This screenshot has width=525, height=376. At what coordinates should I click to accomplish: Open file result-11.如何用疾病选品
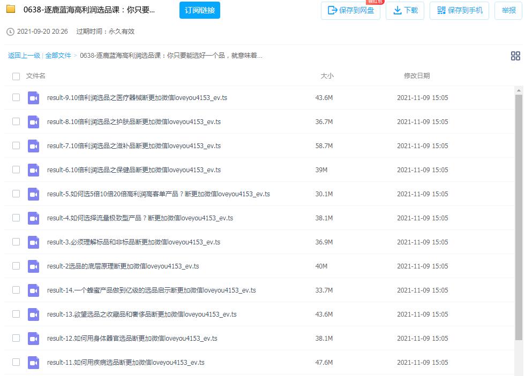125,363
